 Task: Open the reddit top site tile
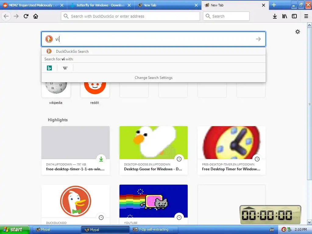(95, 90)
